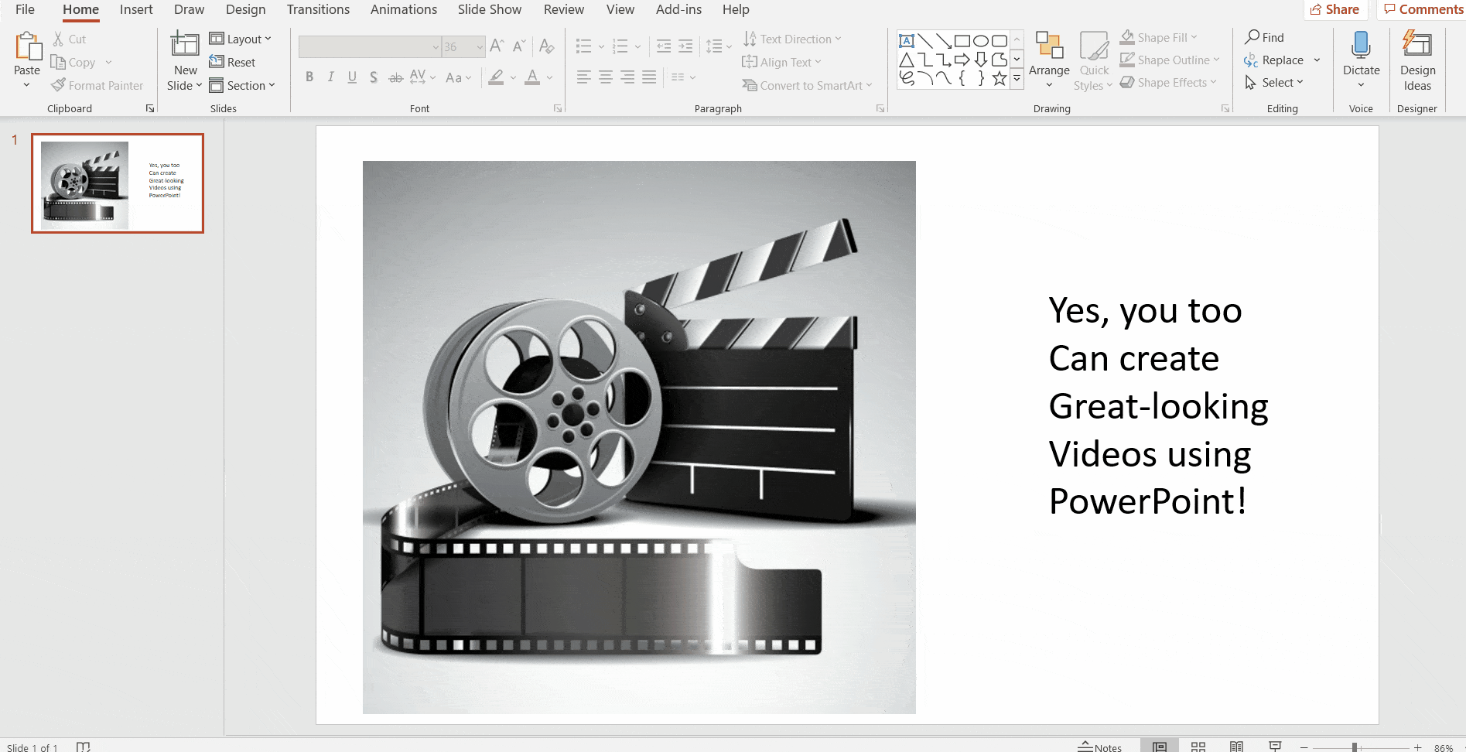This screenshot has width=1466, height=752.
Task: Open Design Ideas pane
Action: (1417, 46)
